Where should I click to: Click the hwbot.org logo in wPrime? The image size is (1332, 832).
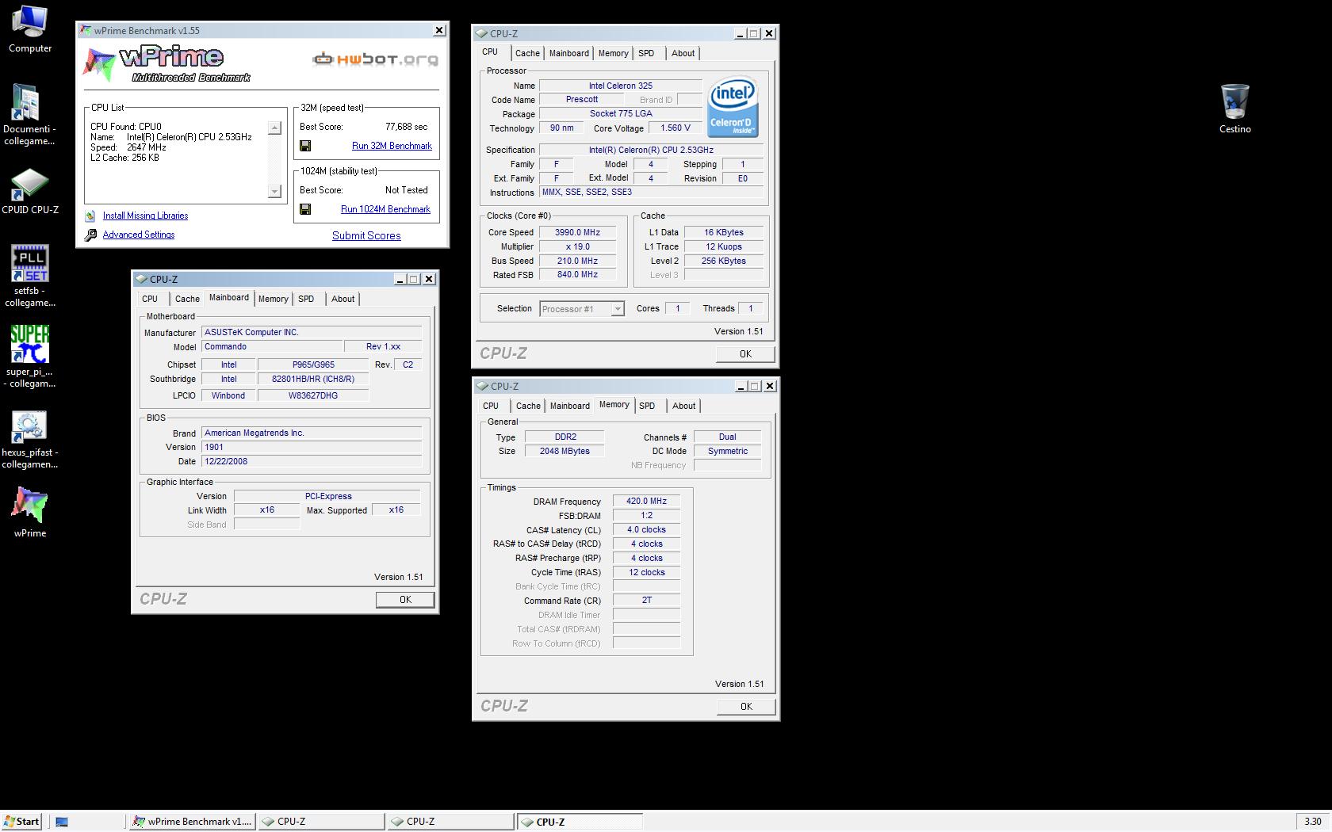point(375,59)
